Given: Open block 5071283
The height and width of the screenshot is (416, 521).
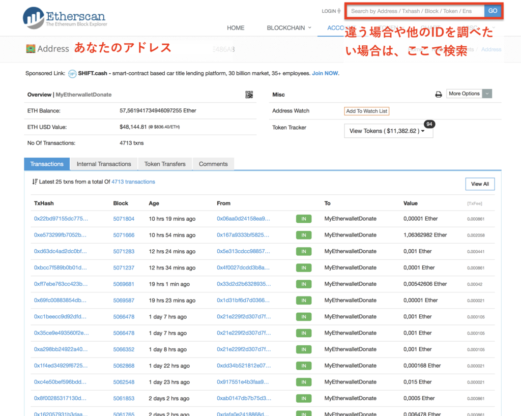Looking at the screenshot, I should click(124, 251).
